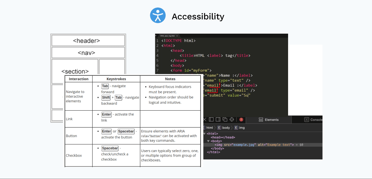372x179 pixels.
Task: Open the Console tab
Action: [313, 120]
